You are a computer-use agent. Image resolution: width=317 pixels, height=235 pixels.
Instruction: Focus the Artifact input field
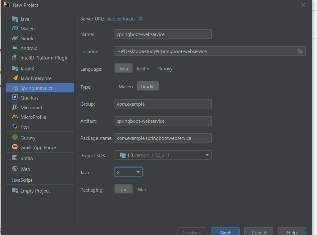coord(163,121)
